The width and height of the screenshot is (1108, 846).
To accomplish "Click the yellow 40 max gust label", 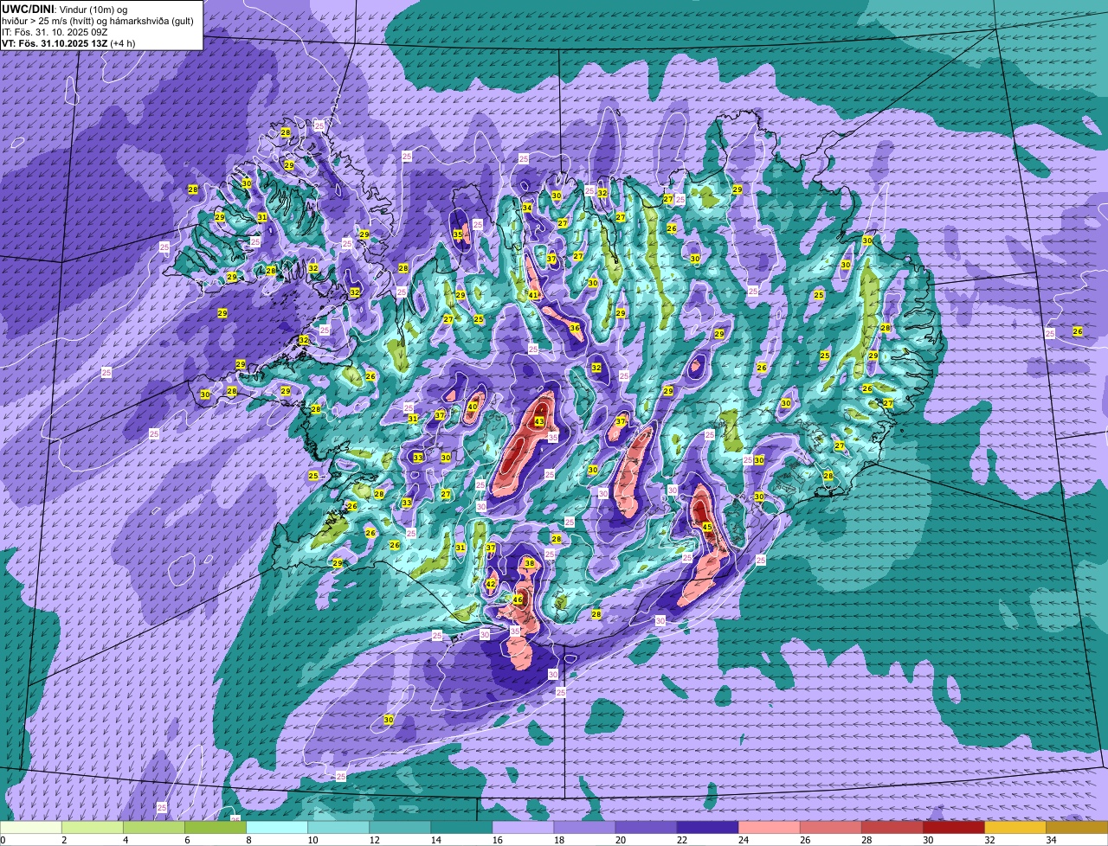I will coord(473,407).
